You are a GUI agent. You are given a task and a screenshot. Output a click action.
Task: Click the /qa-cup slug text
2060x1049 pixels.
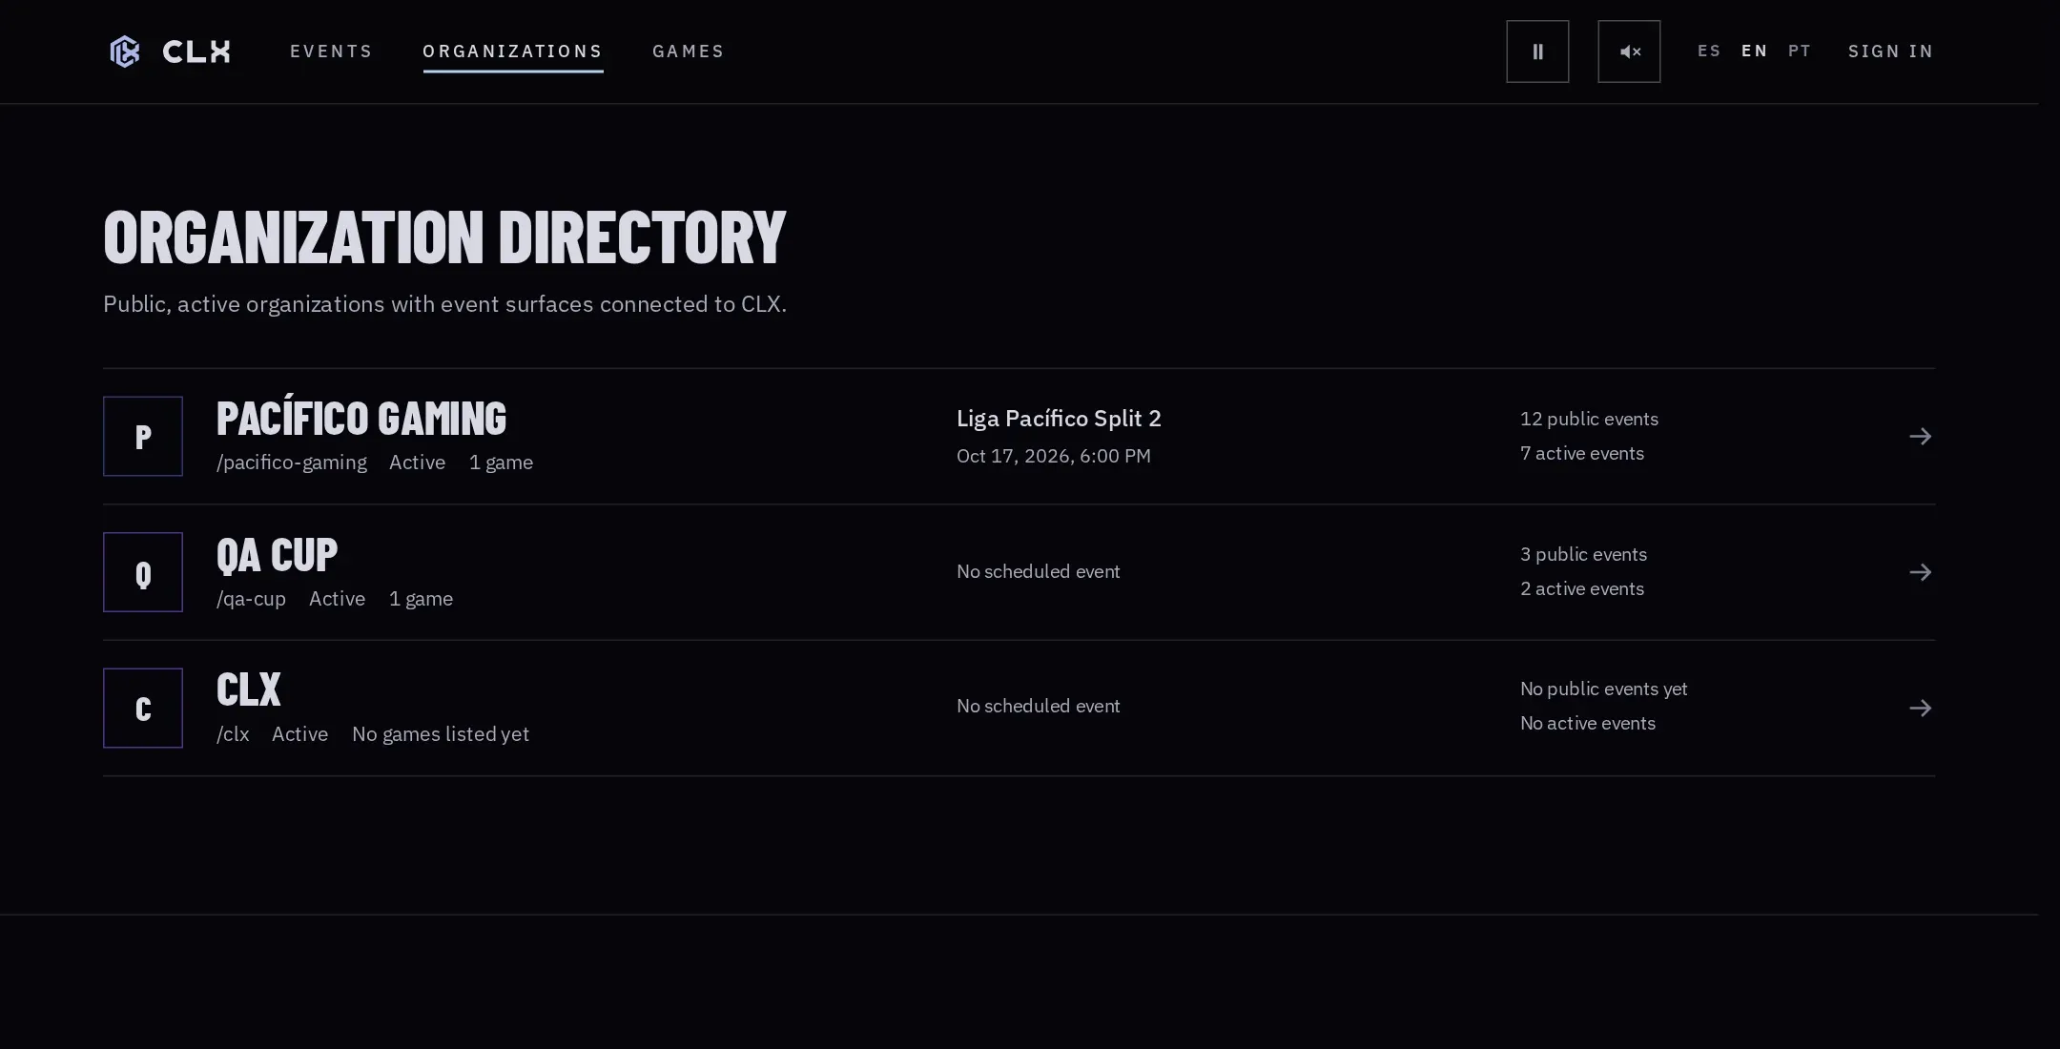coord(251,599)
